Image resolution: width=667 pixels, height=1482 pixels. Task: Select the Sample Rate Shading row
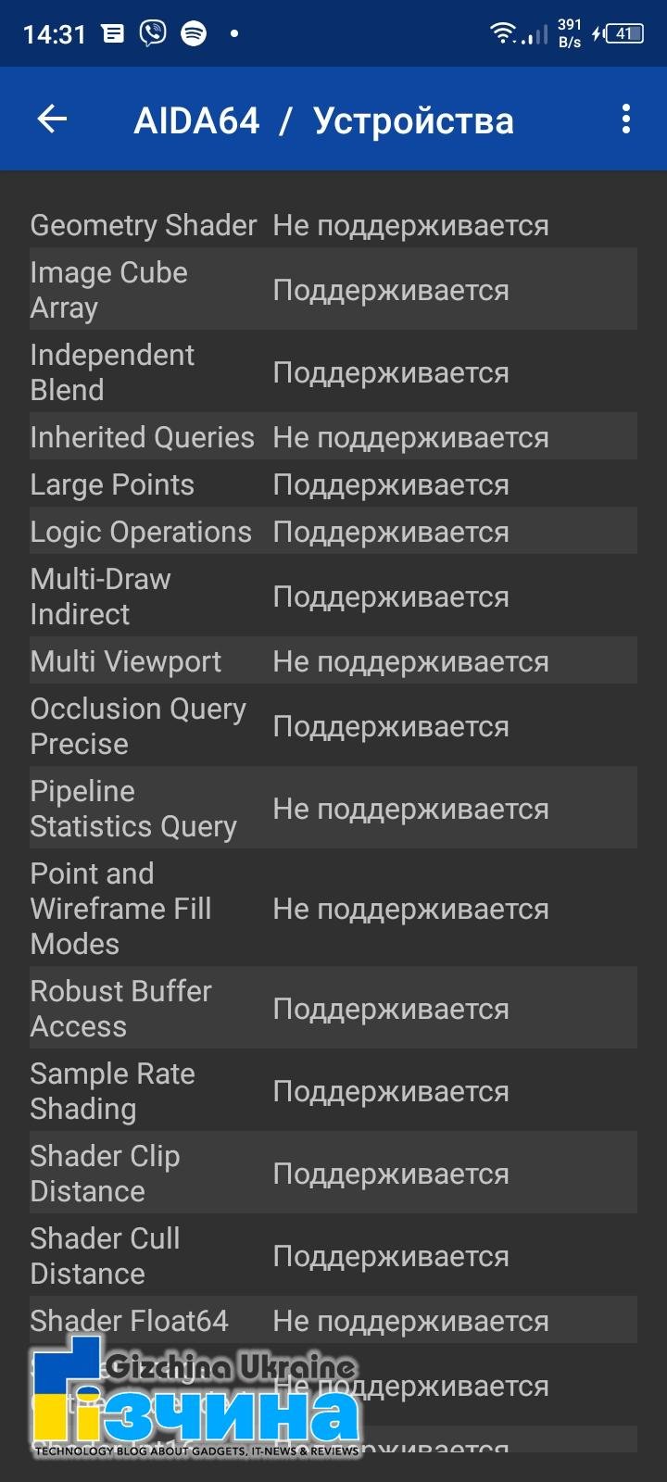(x=333, y=1091)
